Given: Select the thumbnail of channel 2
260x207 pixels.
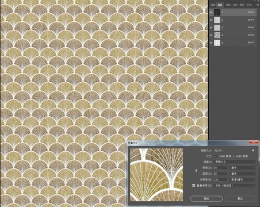Looking at the screenshot, I should pyautogui.click(x=217, y=20).
